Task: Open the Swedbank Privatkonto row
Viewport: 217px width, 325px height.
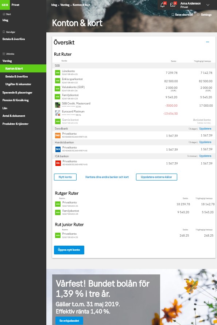Action: click(134, 135)
